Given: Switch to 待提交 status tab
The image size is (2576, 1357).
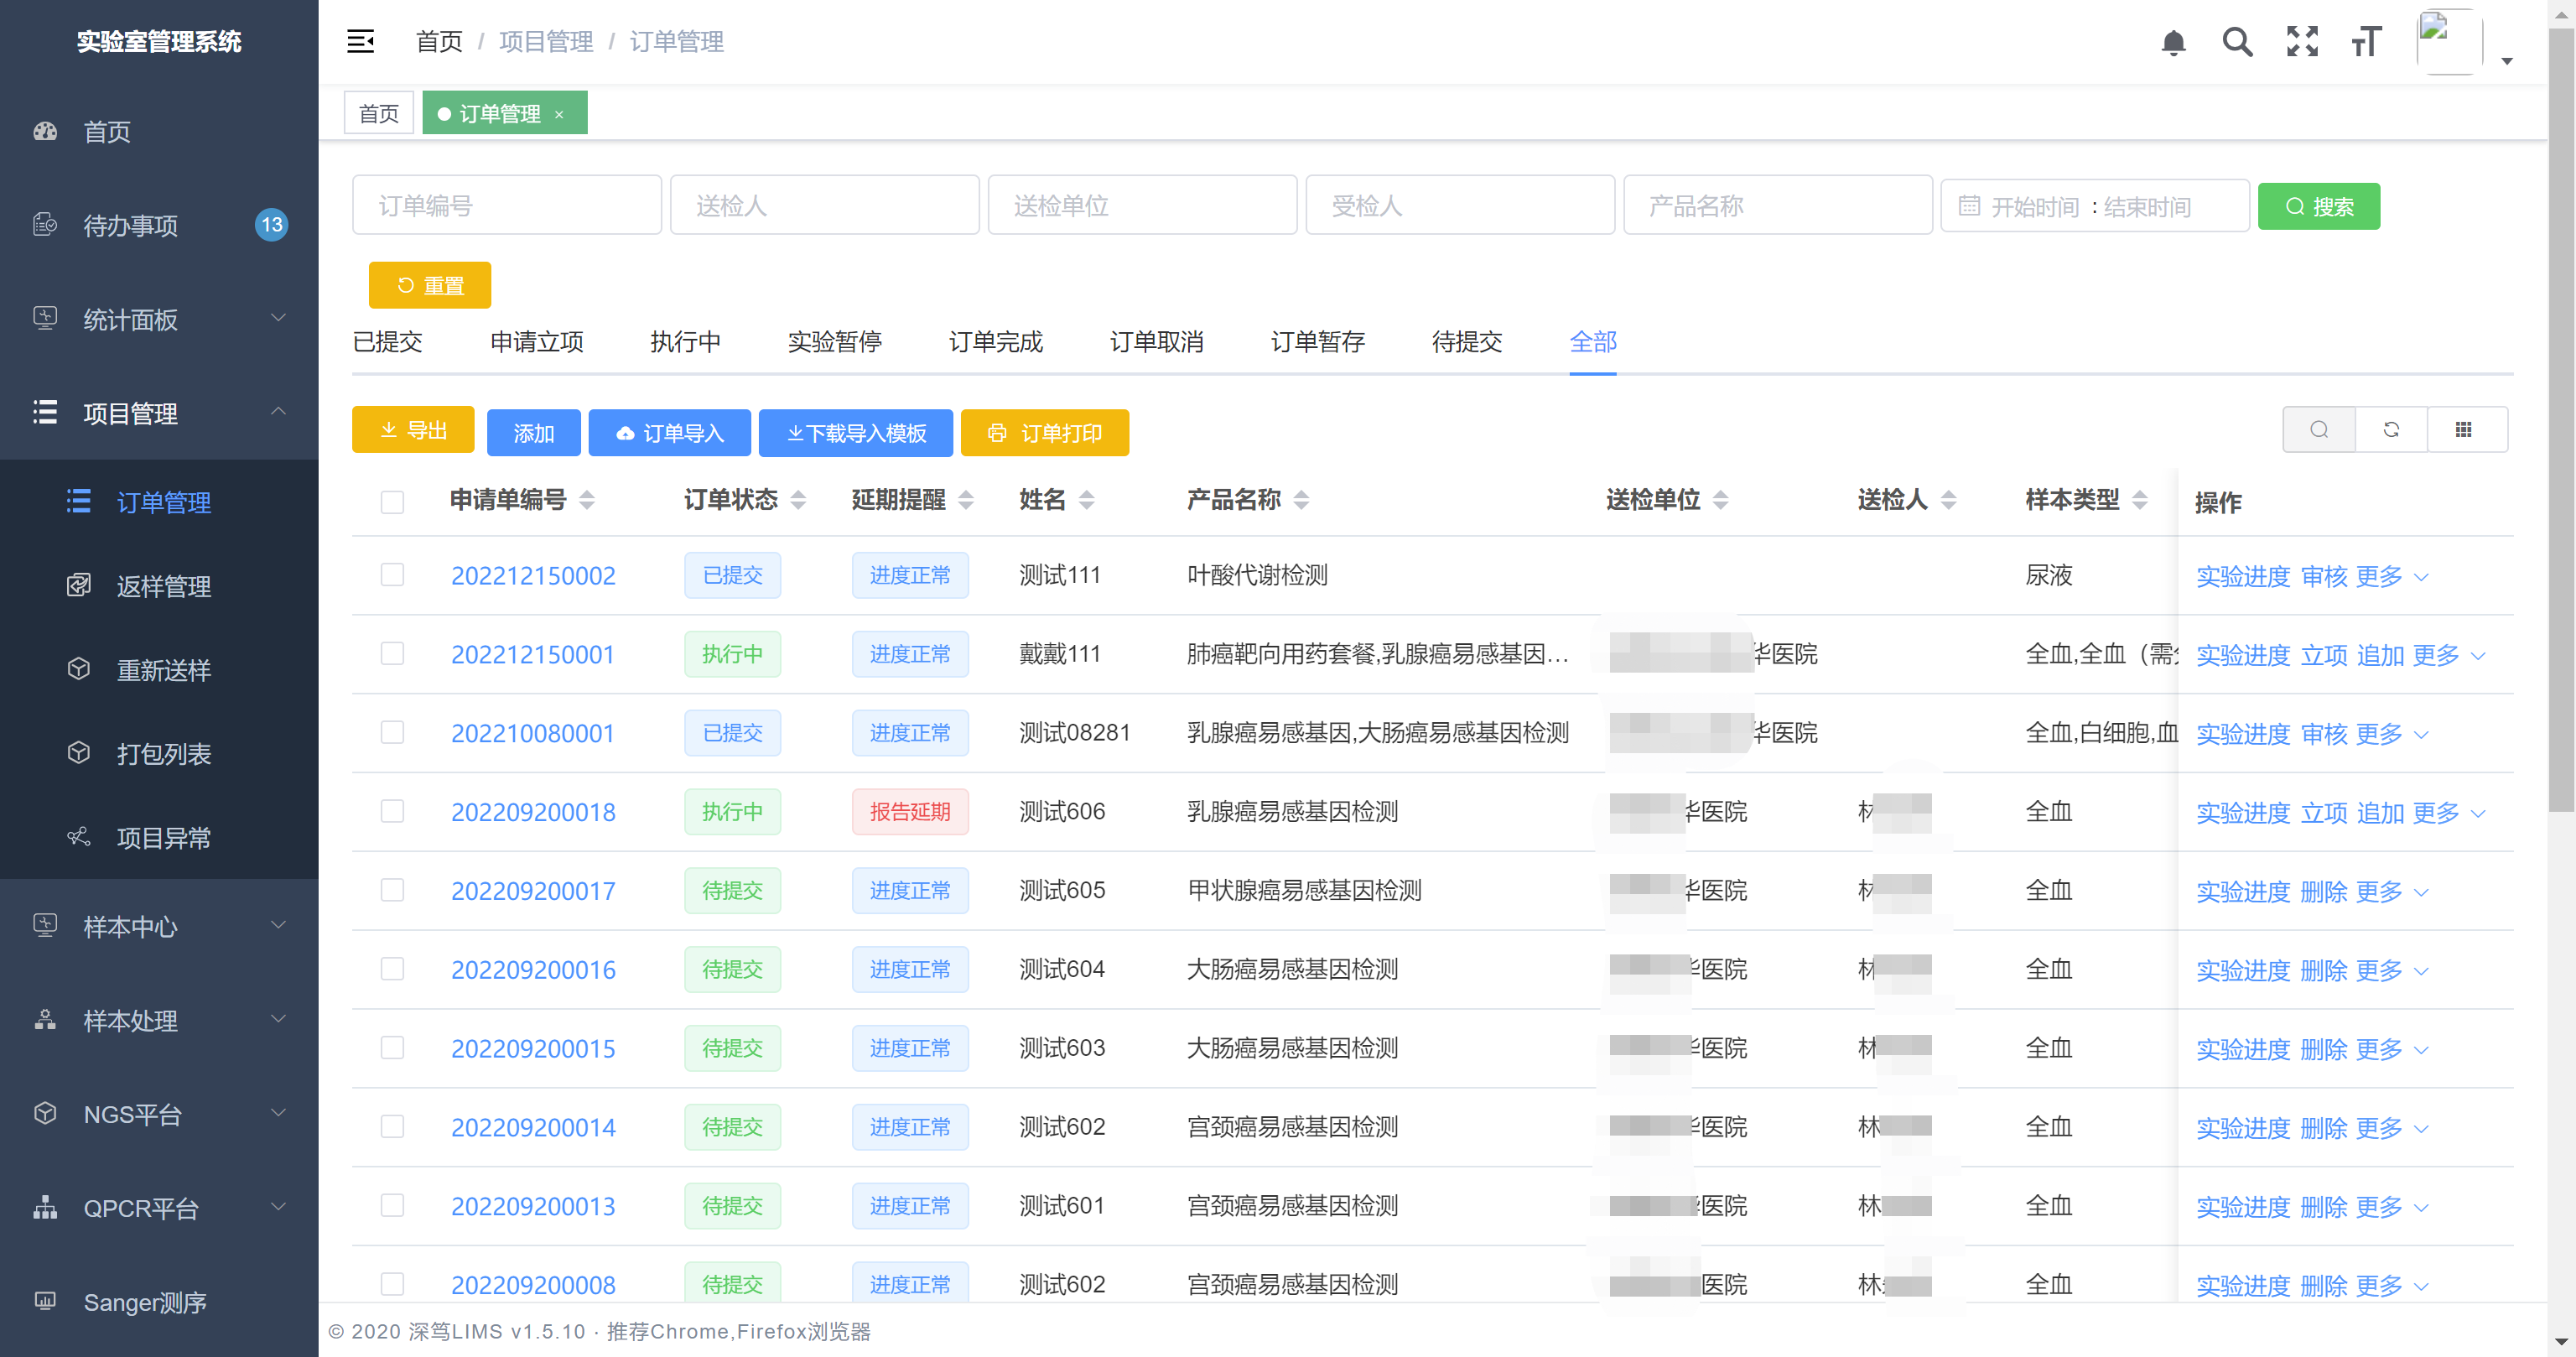Looking at the screenshot, I should coord(1467,342).
